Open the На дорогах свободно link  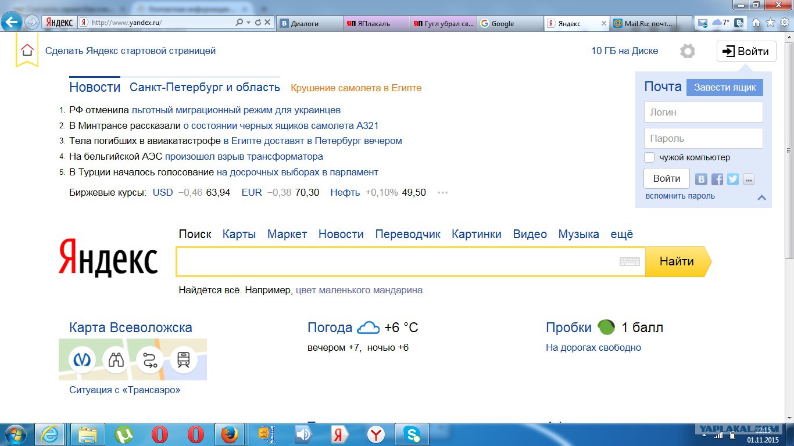(593, 347)
